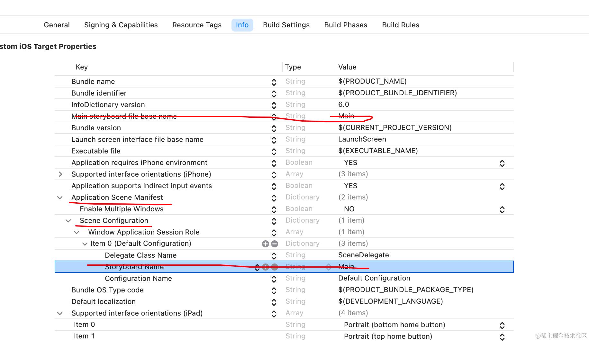Open key stepper for Storyboard Name row
589x341 pixels.
pos(257,267)
